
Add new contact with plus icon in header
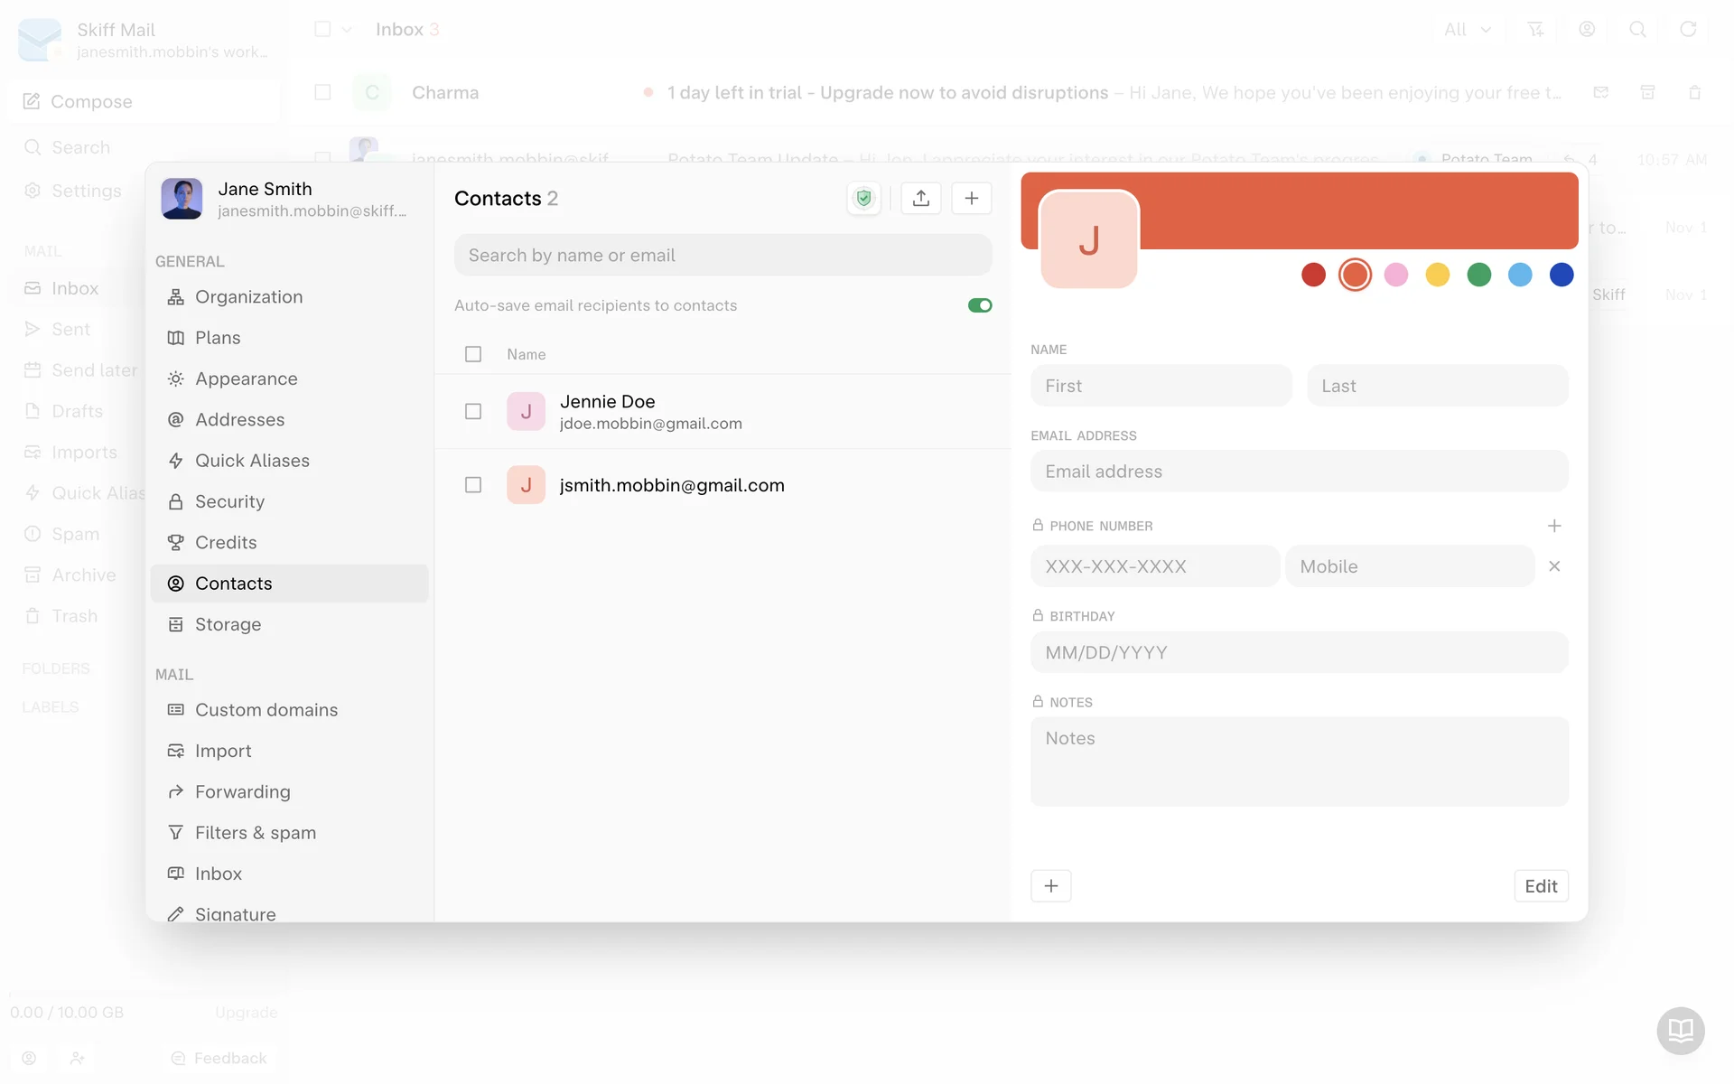click(x=972, y=199)
